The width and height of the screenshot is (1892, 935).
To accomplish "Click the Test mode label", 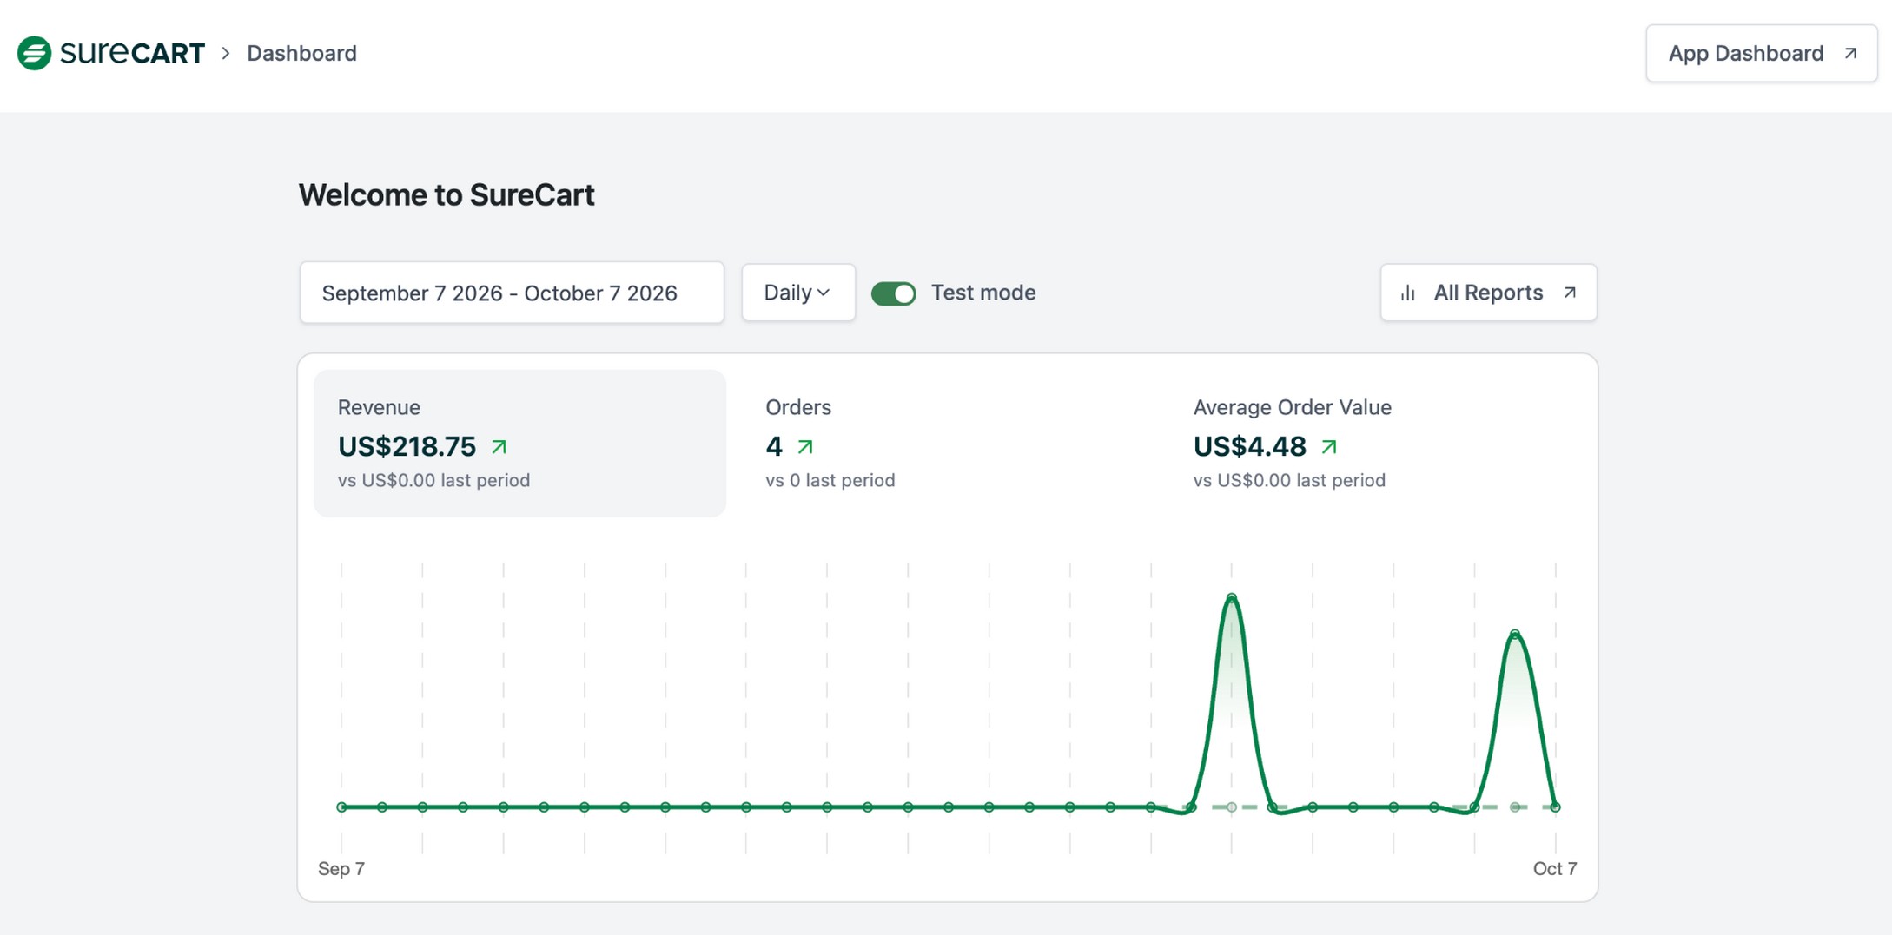I will tap(983, 293).
